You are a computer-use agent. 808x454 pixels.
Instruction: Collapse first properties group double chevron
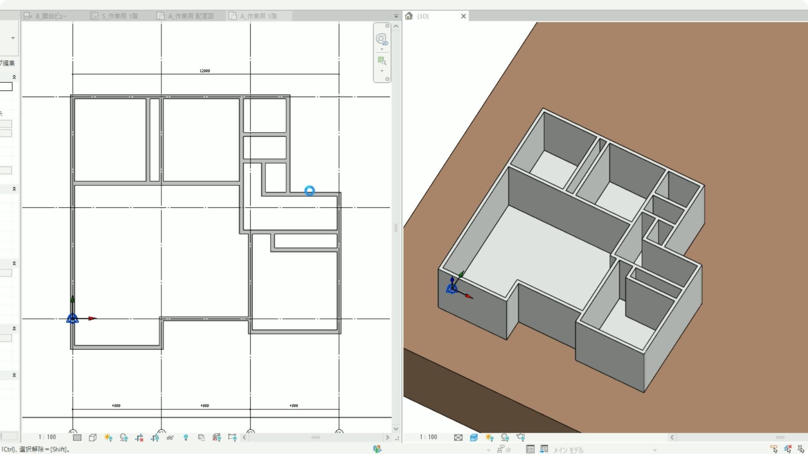click(x=14, y=77)
